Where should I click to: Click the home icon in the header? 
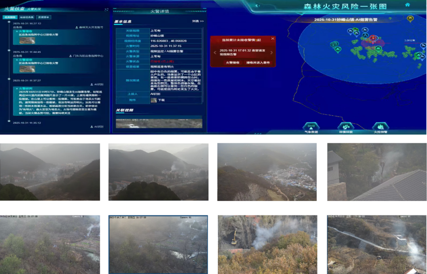click(407, 5)
